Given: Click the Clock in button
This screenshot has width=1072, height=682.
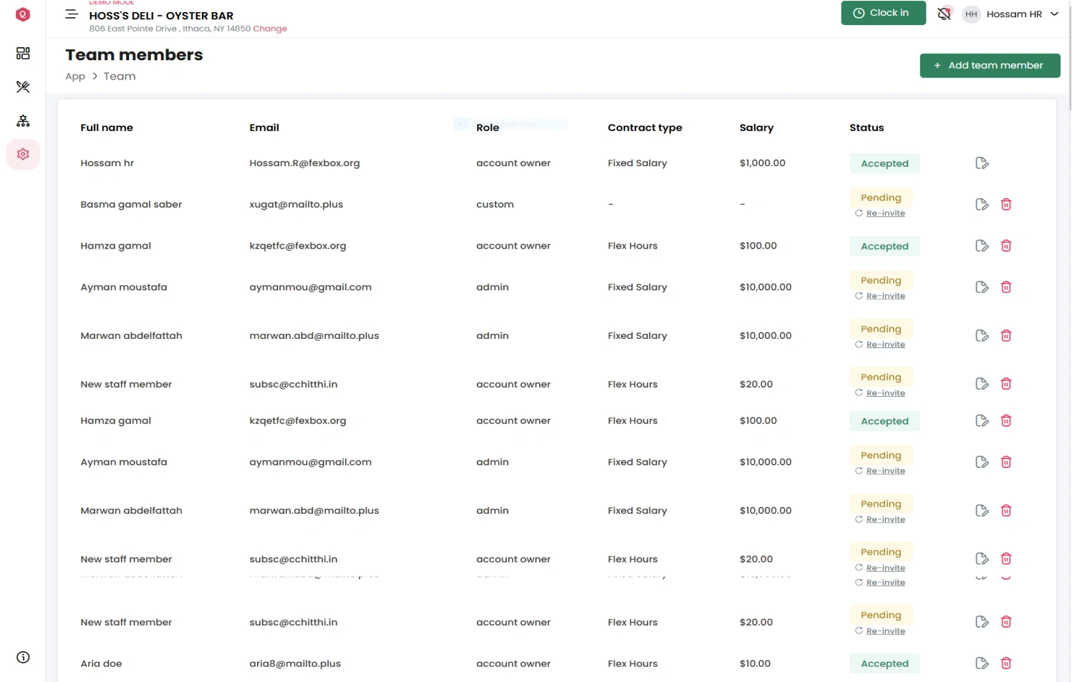Looking at the screenshot, I should pos(882,13).
